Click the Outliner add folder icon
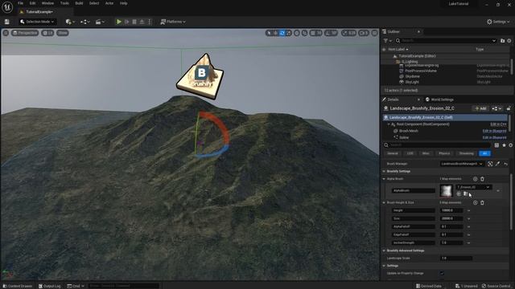 point(502,41)
